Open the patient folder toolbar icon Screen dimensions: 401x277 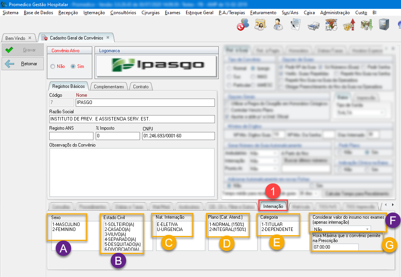[261, 25]
